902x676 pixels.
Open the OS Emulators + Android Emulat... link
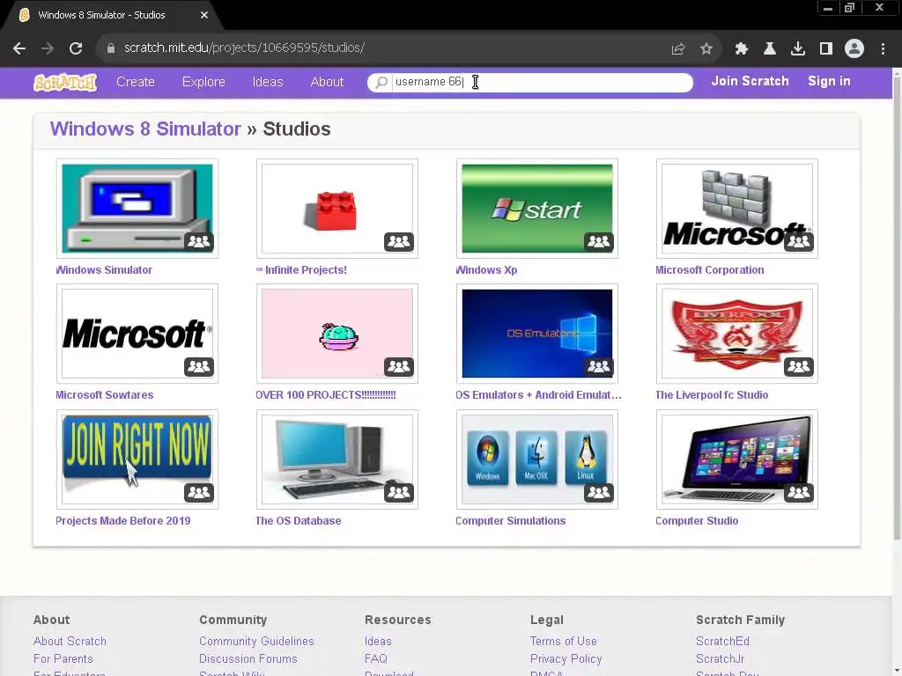pyautogui.click(x=538, y=395)
